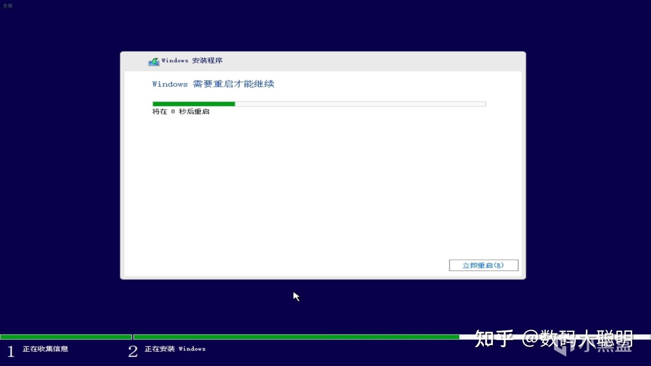Click the step 2 installation progress bar
The width and height of the screenshot is (651, 366).
coord(392,337)
